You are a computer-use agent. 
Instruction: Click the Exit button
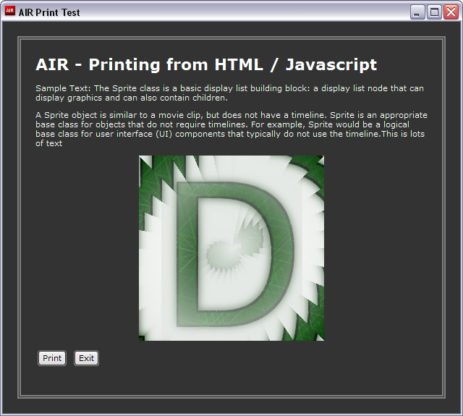(x=86, y=358)
